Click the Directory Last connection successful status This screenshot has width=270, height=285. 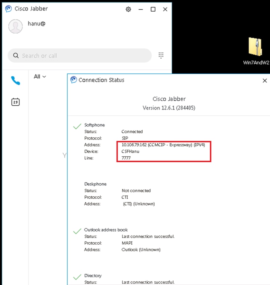click(148, 282)
